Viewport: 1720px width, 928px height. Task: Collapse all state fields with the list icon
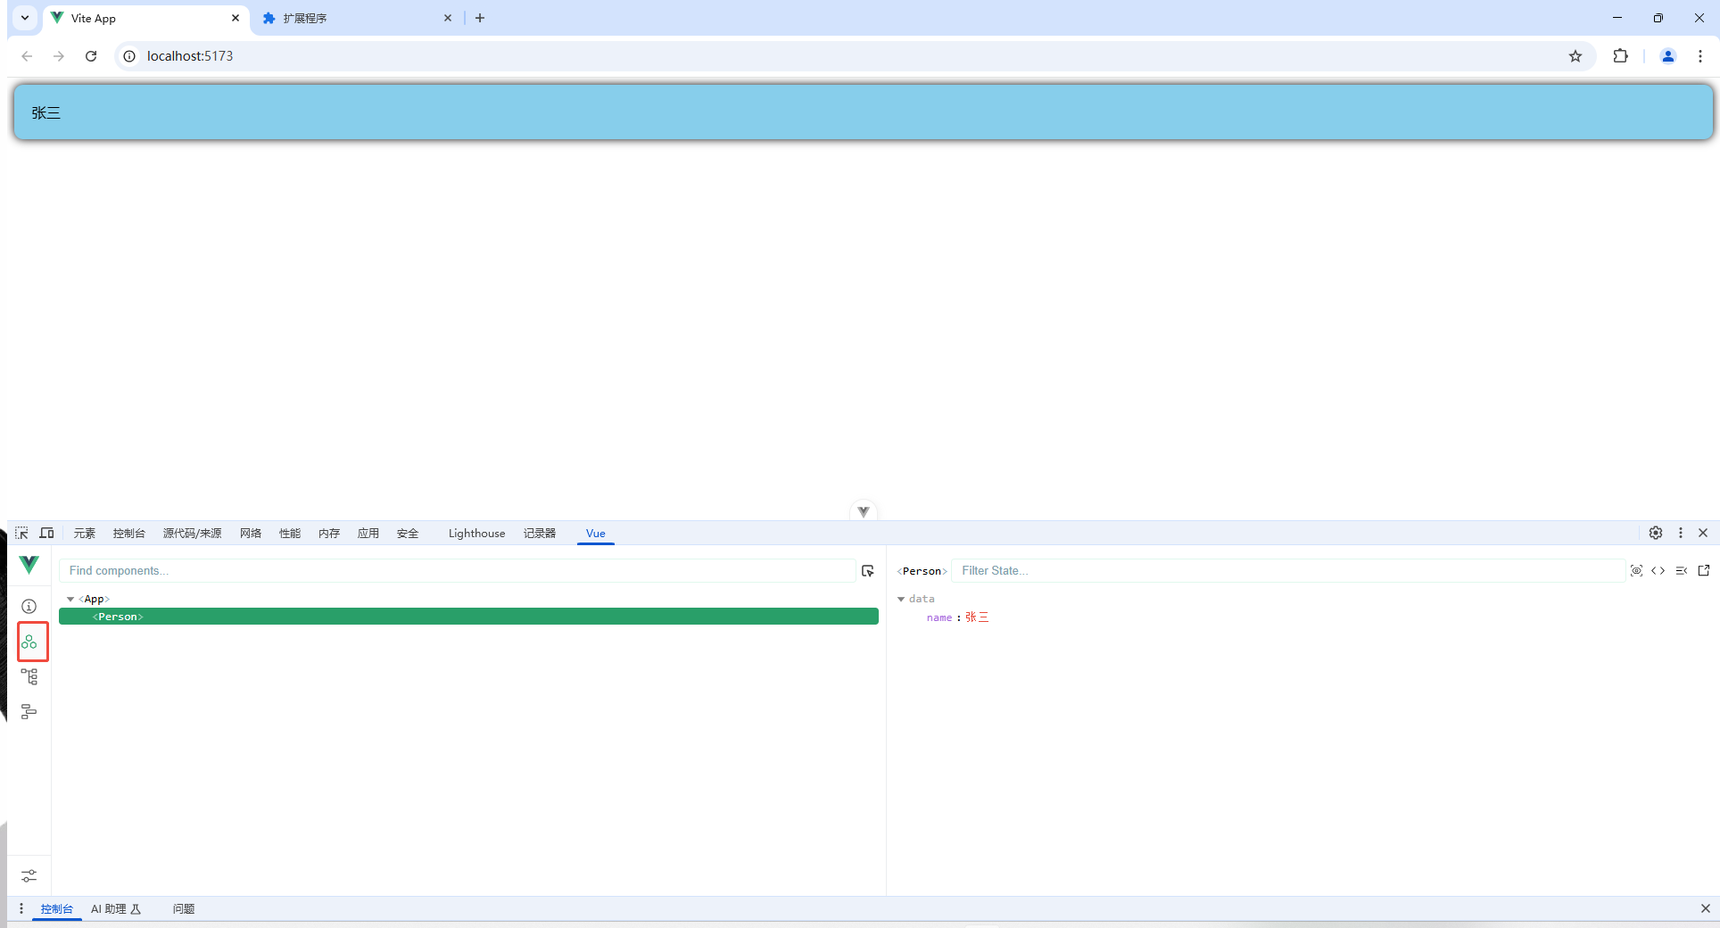click(x=1683, y=570)
